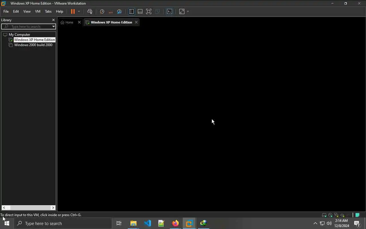This screenshot has width=366, height=229.
Task: Revert the virtual machine to snapshot
Action: click(x=111, y=11)
